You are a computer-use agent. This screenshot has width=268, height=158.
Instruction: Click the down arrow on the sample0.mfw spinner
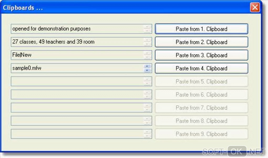[x=147, y=70]
